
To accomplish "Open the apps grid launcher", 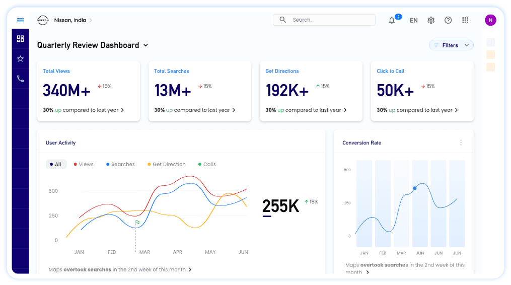I will 465,20.
